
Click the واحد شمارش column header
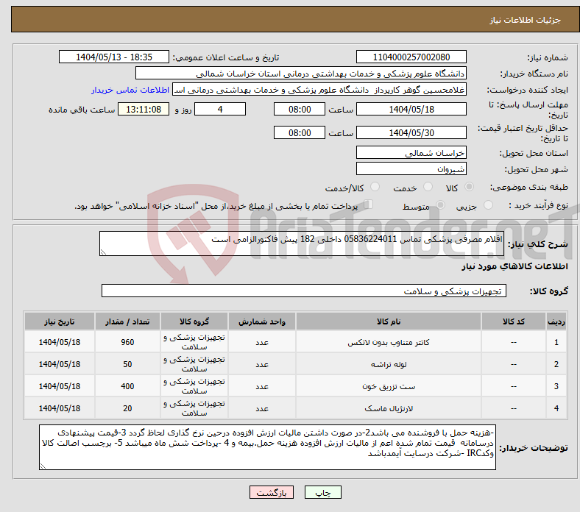pos(262,321)
